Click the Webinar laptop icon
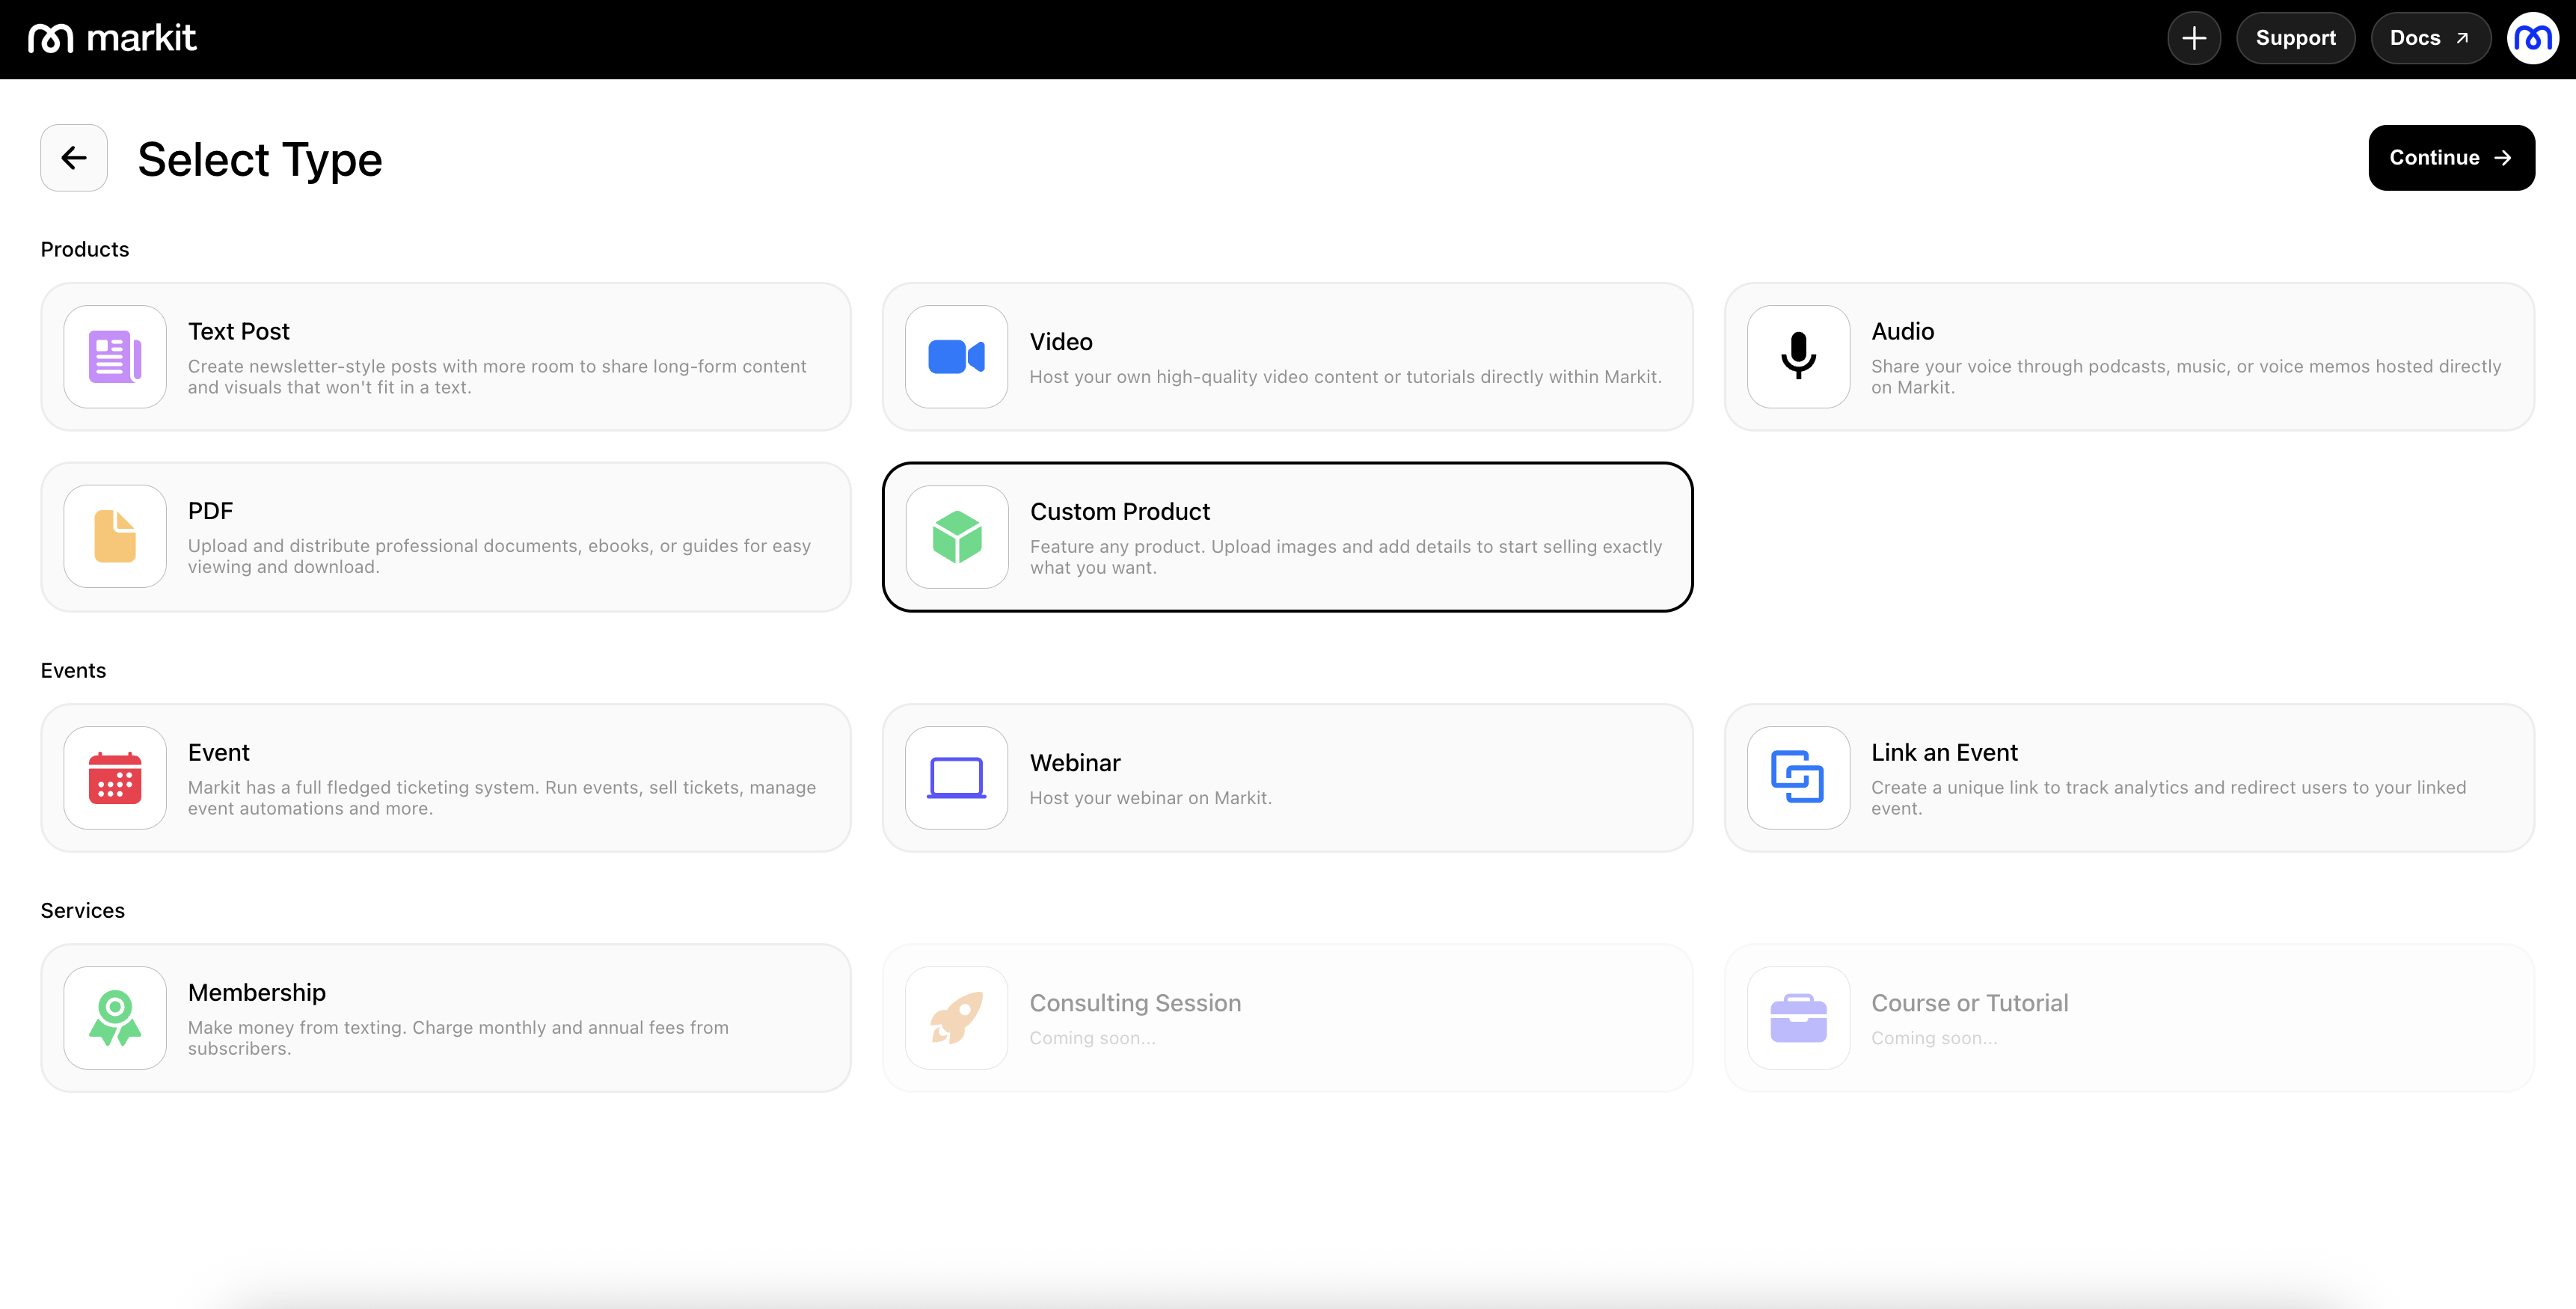 [x=956, y=778]
